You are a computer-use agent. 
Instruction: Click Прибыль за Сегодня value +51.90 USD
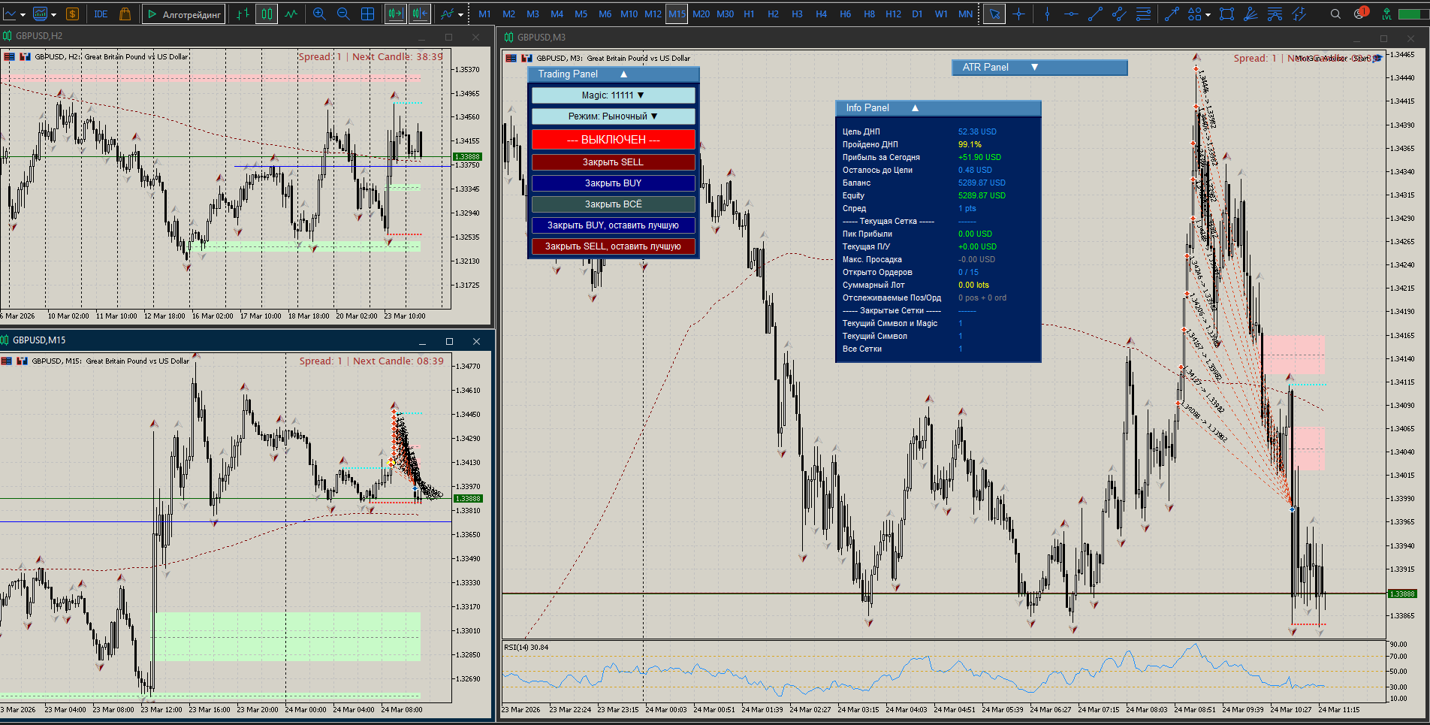[979, 157]
